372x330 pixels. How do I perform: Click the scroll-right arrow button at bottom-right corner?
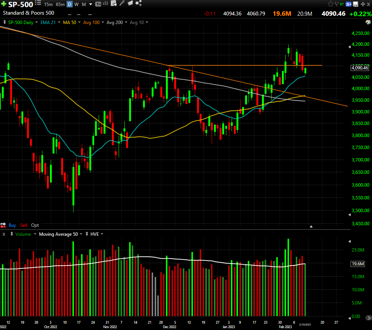click(x=369, y=318)
